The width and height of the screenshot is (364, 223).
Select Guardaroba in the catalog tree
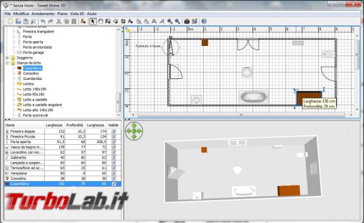(32, 78)
